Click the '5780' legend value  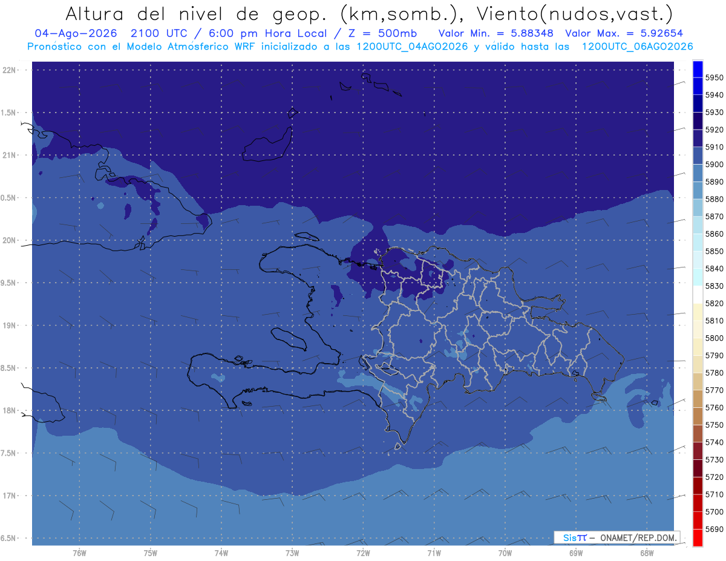point(715,373)
